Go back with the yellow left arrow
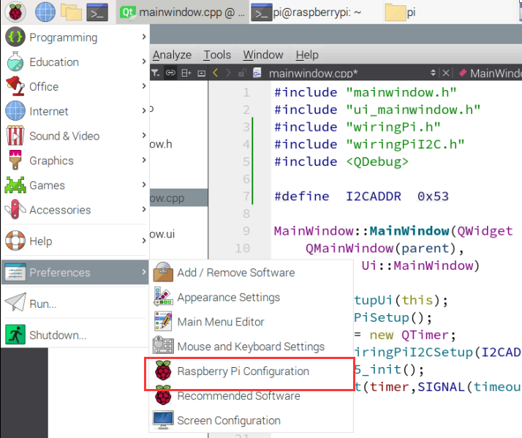Viewport: 522px width, 438px height. click(x=216, y=72)
